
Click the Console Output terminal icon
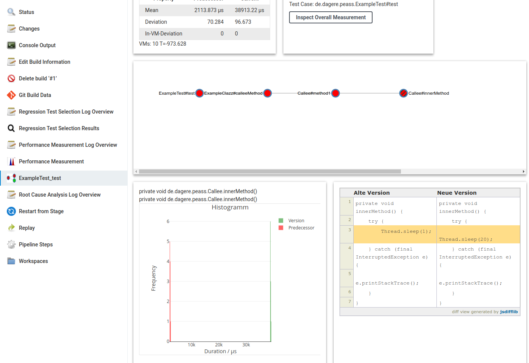[11, 45]
